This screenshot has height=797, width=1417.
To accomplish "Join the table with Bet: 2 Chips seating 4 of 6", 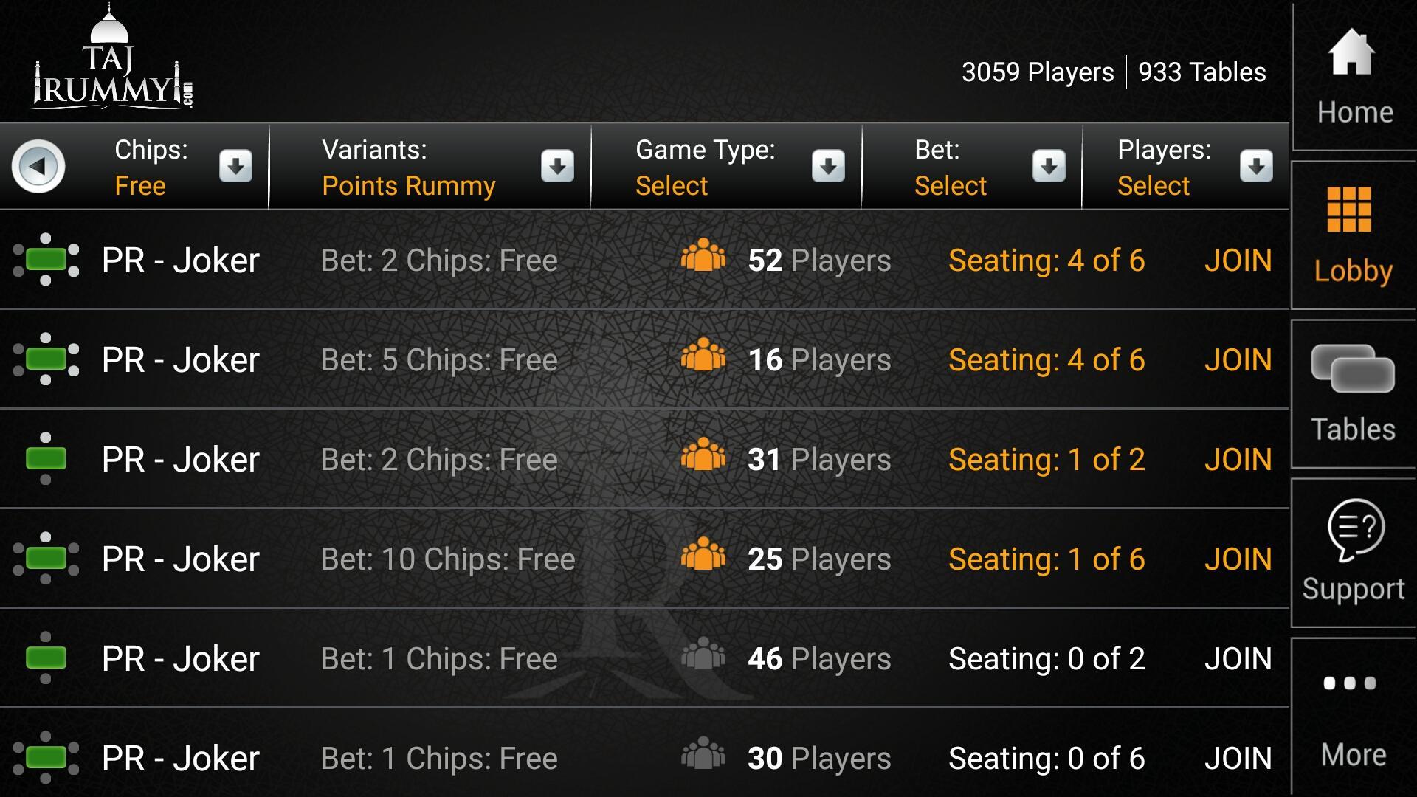I will click(1238, 260).
